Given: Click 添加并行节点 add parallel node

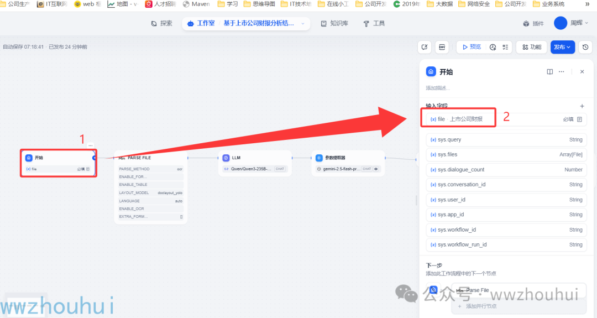Looking at the screenshot, I should [519, 306].
